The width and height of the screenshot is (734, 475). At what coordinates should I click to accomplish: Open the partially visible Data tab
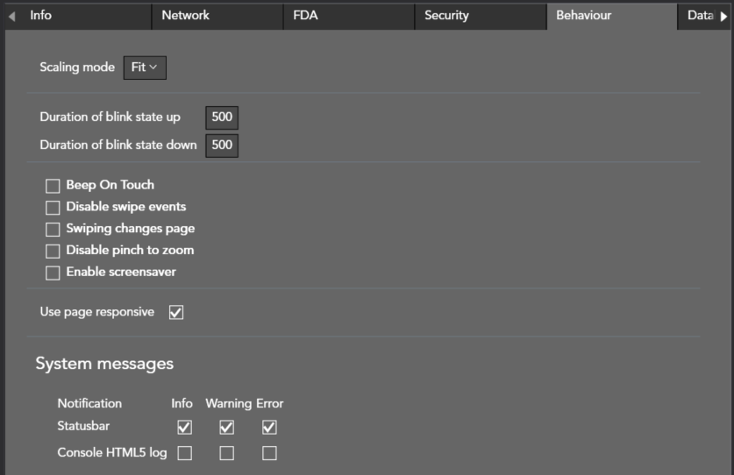click(x=699, y=16)
